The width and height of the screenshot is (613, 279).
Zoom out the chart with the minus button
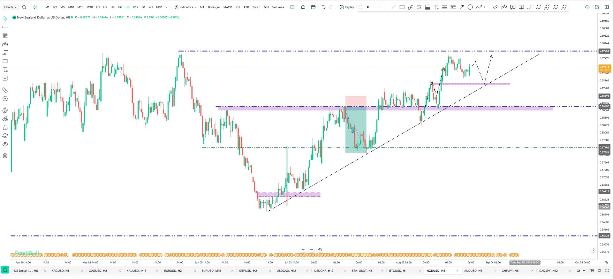click(x=312, y=250)
